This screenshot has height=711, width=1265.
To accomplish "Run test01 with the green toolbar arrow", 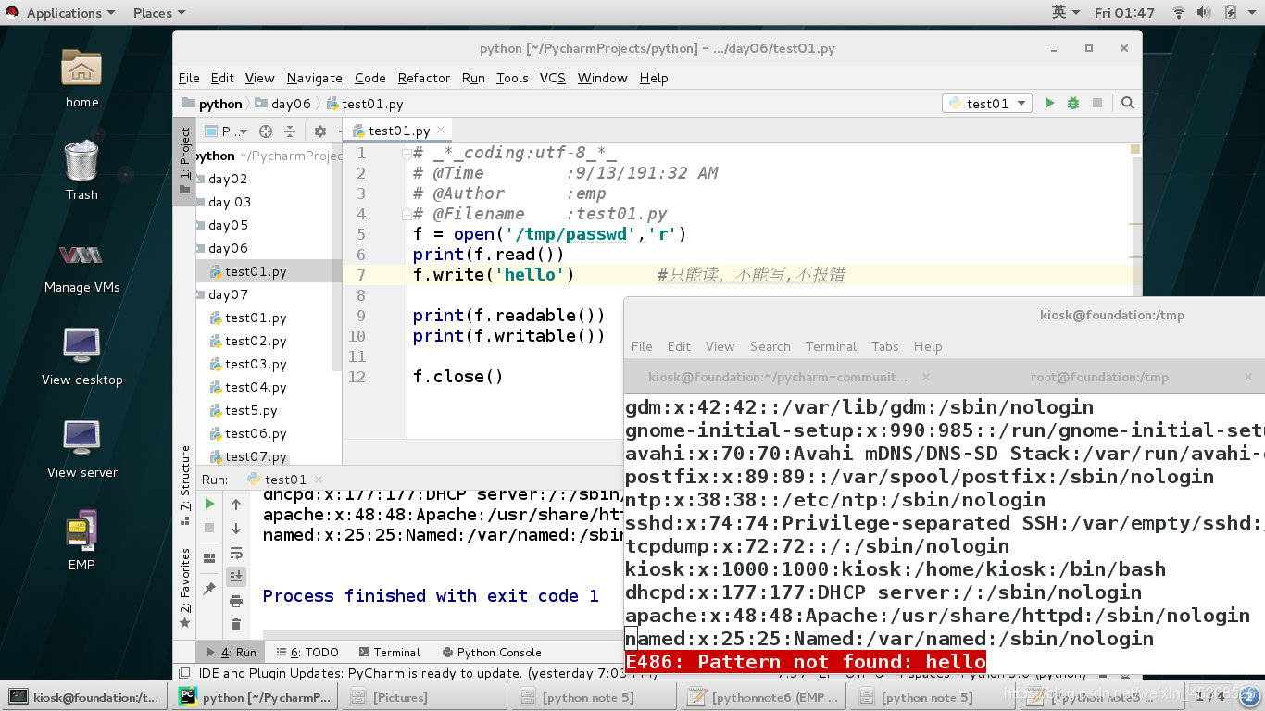I will [1049, 103].
